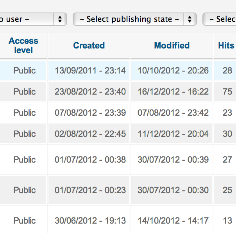Click modified date 14/10/2012 - 14:17
The width and height of the screenshot is (236, 233).
coord(173,220)
